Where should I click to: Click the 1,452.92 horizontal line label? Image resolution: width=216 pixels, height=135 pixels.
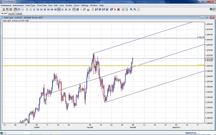(x=200, y=37)
